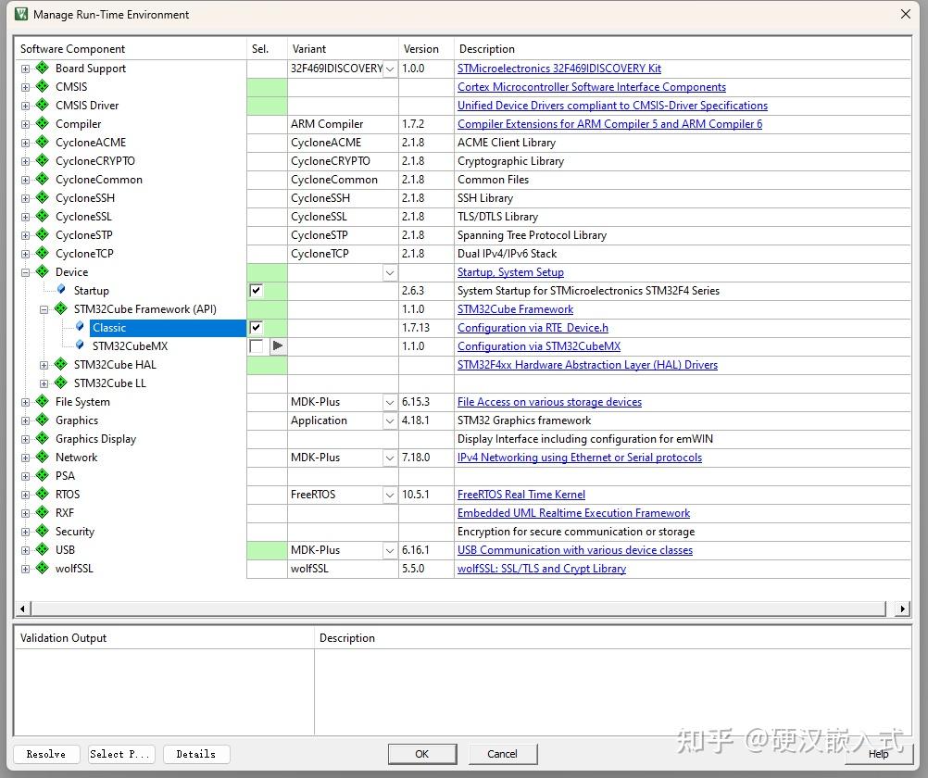Open the RTOS FreeRTOS variant dropdown
The width and height of the screenshot is (928, 778).
coord(389,495)
